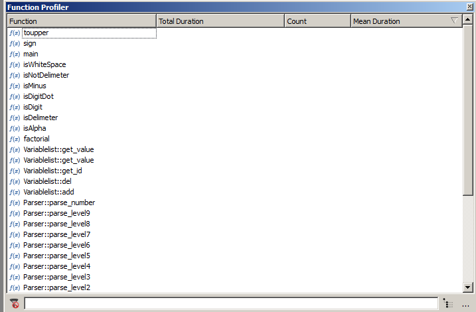Sort by Total Duration column header

tap(220, 21)
